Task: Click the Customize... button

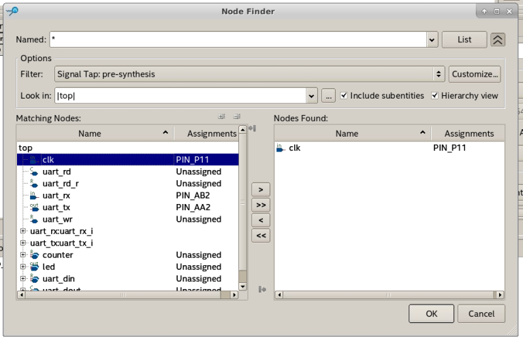Action: click(x=475, y=73)
